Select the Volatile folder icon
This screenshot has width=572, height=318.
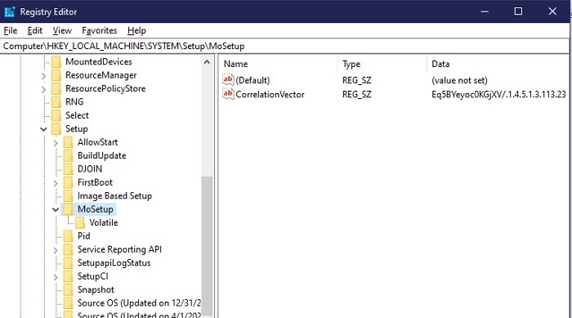pyautogui.click(x=80, y=222)
